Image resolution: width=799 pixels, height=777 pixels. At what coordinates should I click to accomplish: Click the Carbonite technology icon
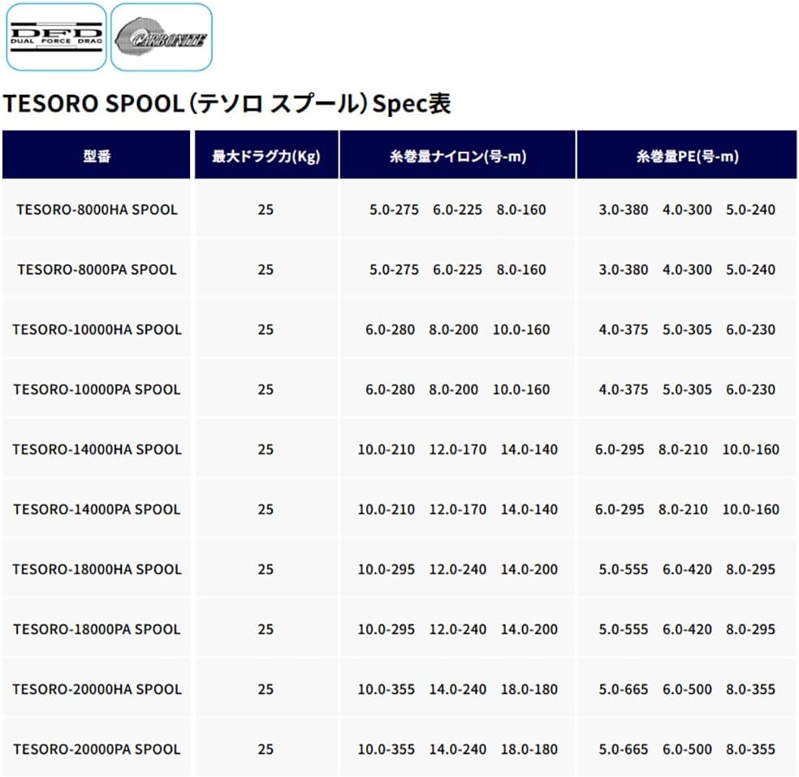click(162, 37)
